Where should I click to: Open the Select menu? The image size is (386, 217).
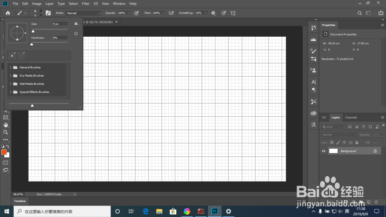click(73, 4)
